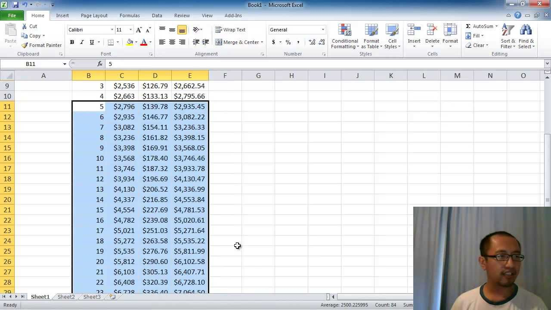Screen dimensions: 551x310
Task: Open the Name Box dropdown arrow
Action: (65, 64)
